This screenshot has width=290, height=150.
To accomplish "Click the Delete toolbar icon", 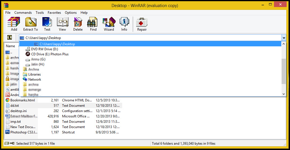I will point(78,22).
